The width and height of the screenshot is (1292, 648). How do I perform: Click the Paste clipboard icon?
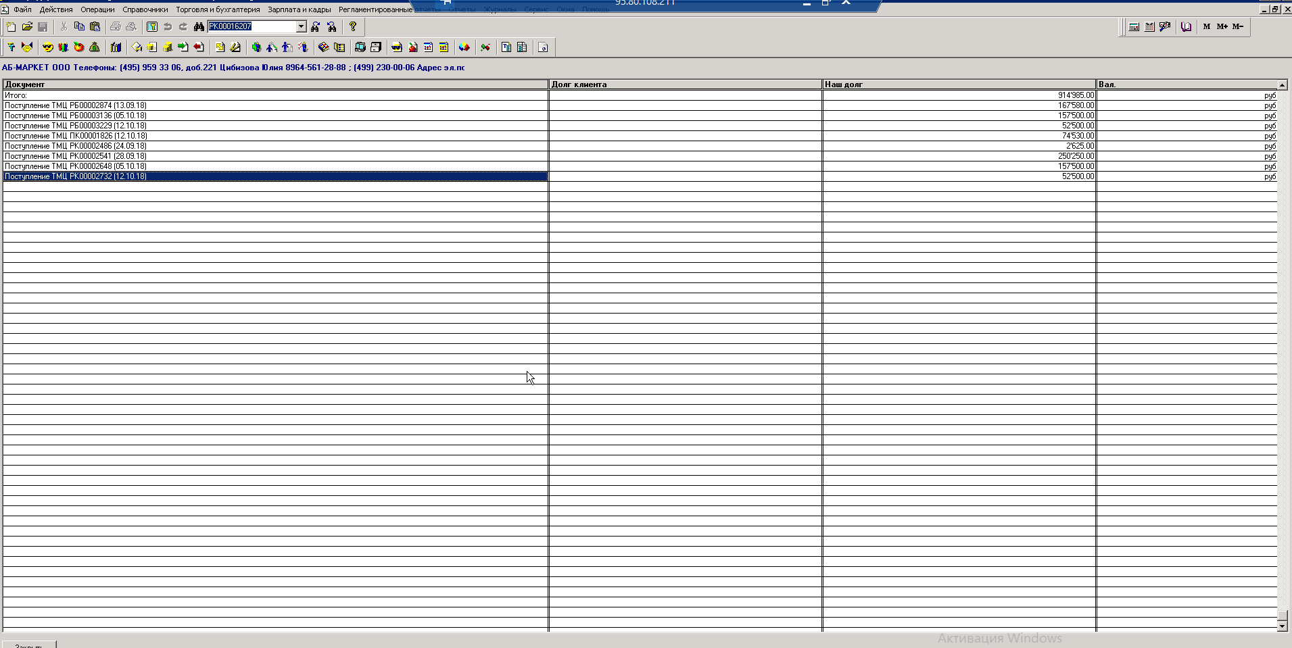tap(95, 27)
